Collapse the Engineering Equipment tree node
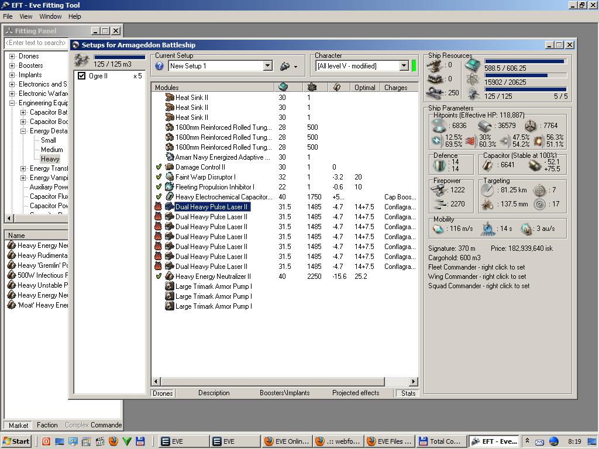 [x=12, y=103]
